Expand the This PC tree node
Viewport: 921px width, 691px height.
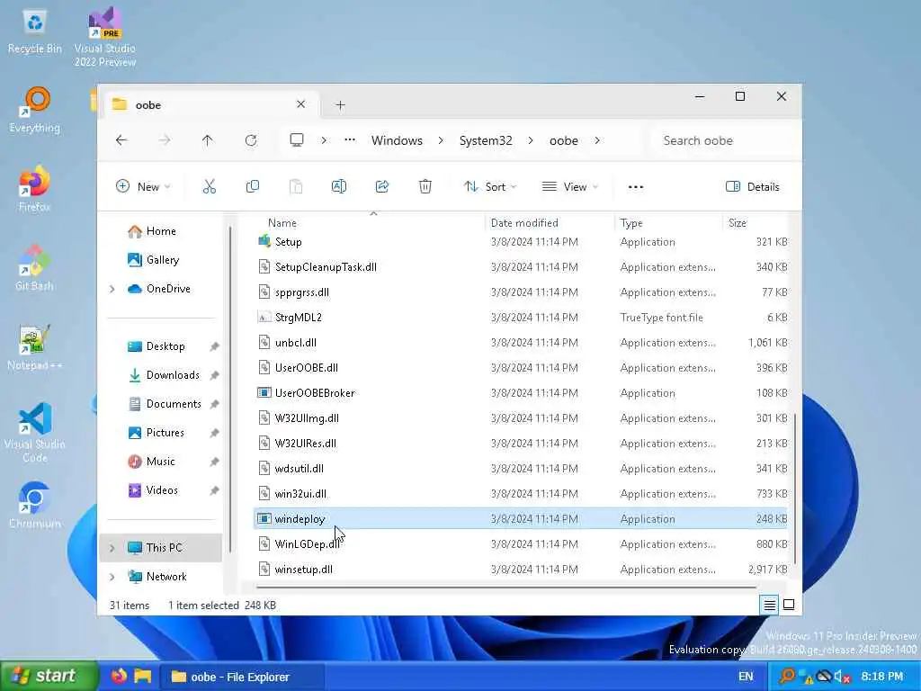pos(112,548)
